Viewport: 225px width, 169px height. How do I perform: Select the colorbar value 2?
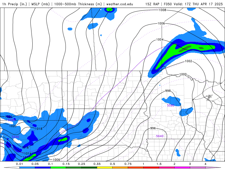(174, 164)
